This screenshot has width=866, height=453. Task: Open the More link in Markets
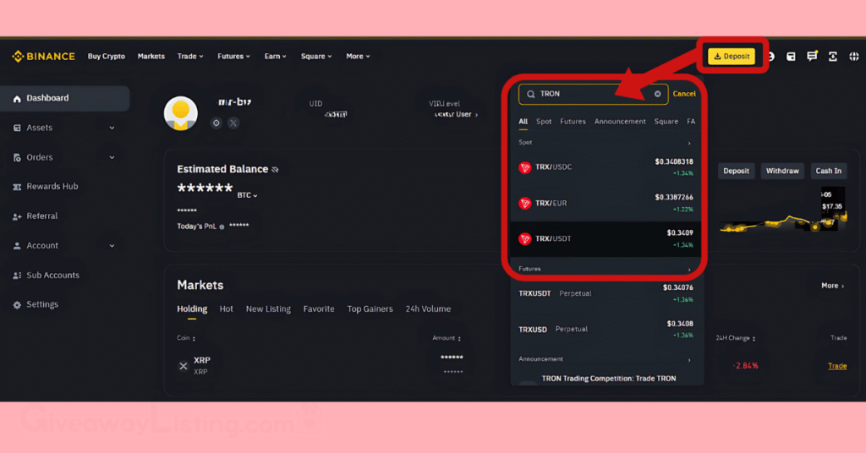(832, 286)
